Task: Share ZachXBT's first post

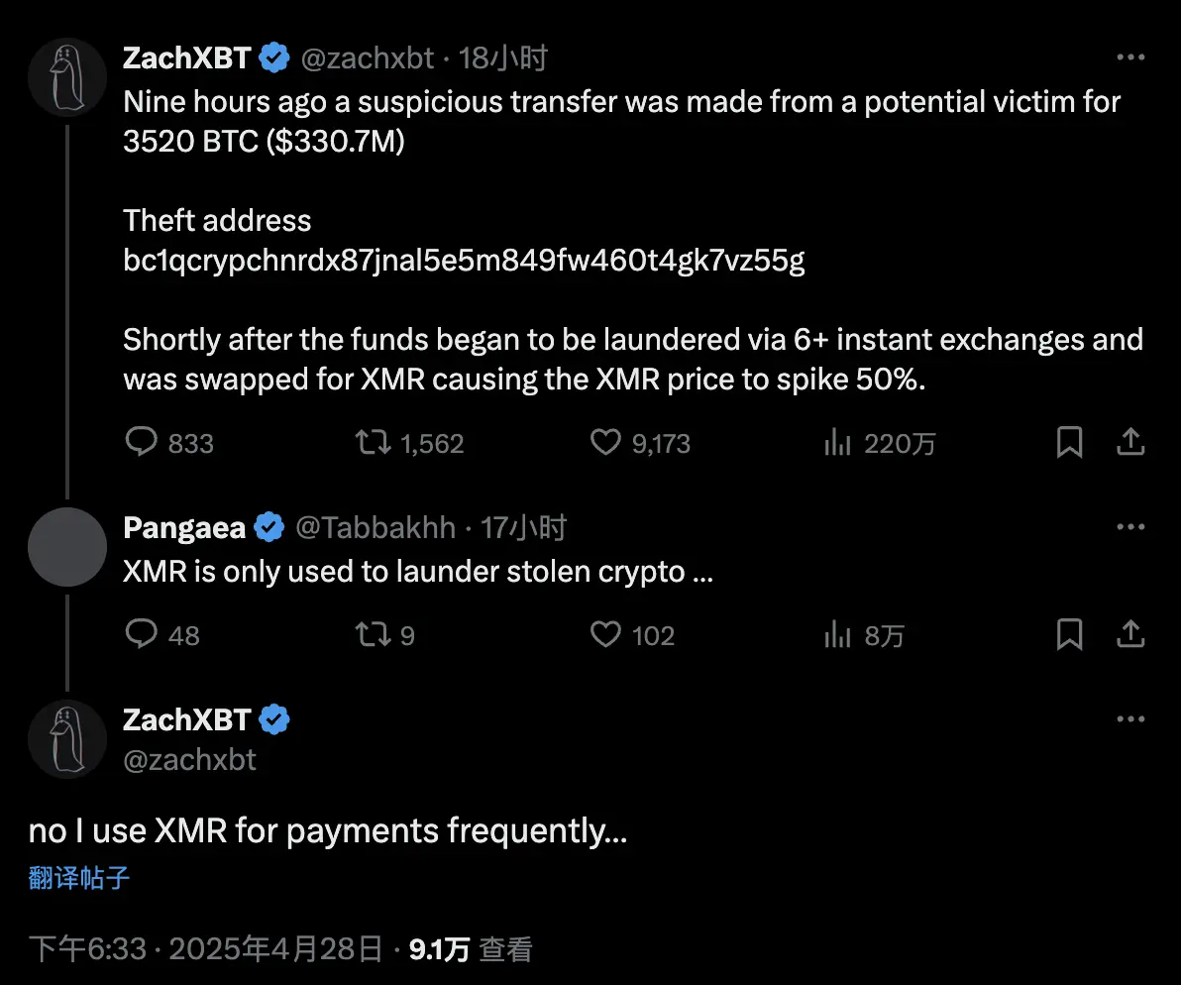Action: tap(1130, 442)
